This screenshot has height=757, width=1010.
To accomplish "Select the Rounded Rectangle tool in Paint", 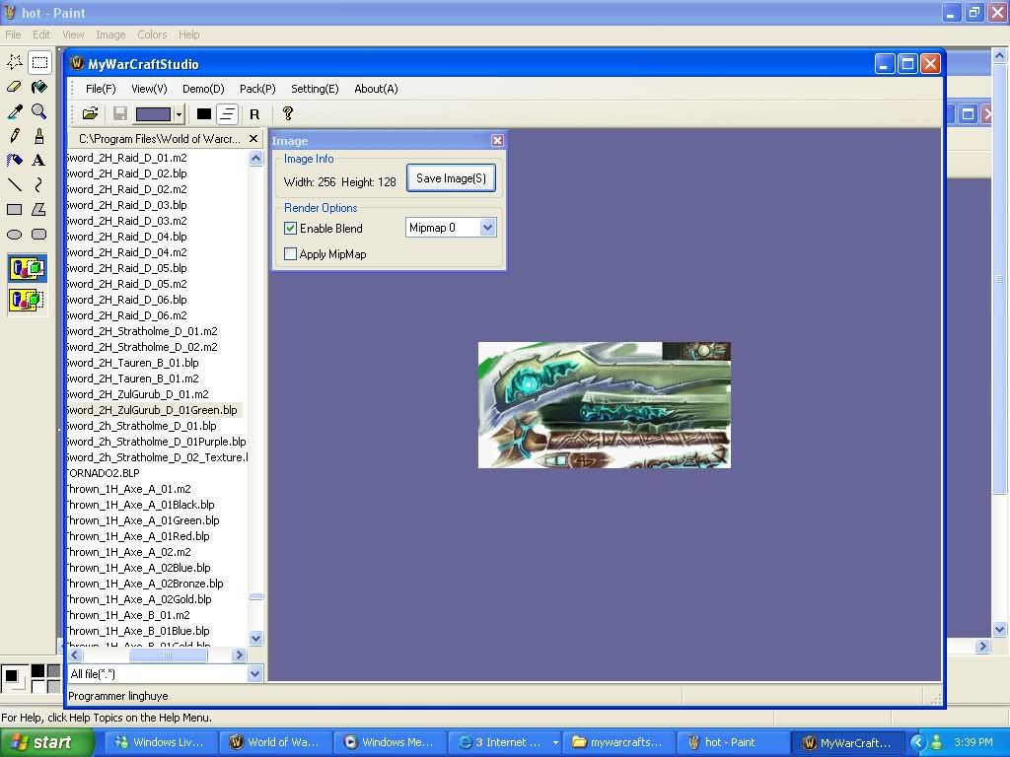I will point(39,235).
